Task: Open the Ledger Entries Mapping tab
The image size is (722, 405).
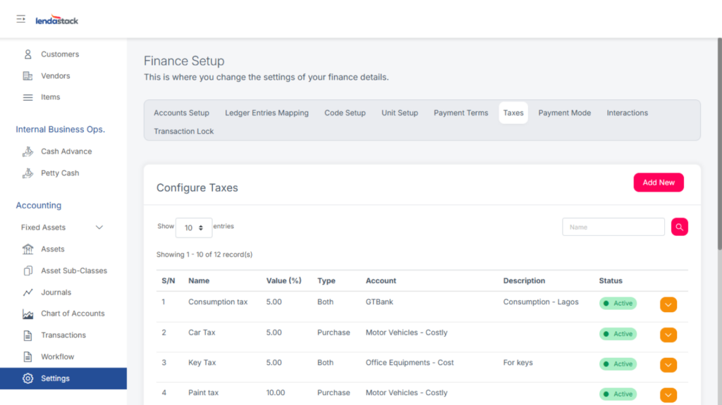Action: pos(267,113)
